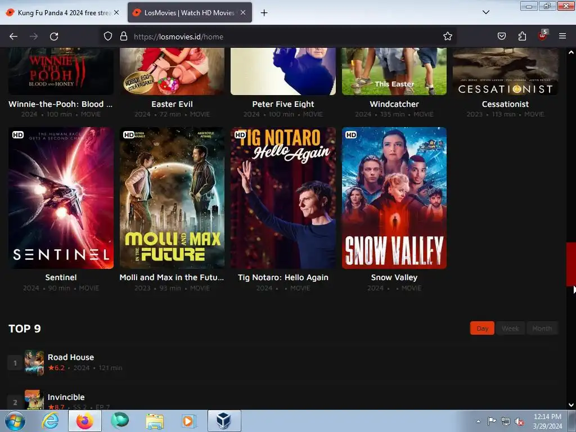Click the Peter Five Eight title
The height and width of the screenshot is (432, 576).
pyautogui.click(x=283, y=104)
